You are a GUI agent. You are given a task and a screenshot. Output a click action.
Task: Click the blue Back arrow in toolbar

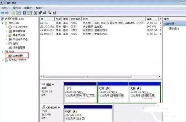[2, 13]
